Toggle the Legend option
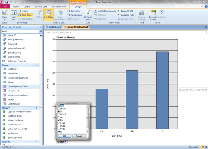This screenshot has height=149, width=208. pos(23,11)
